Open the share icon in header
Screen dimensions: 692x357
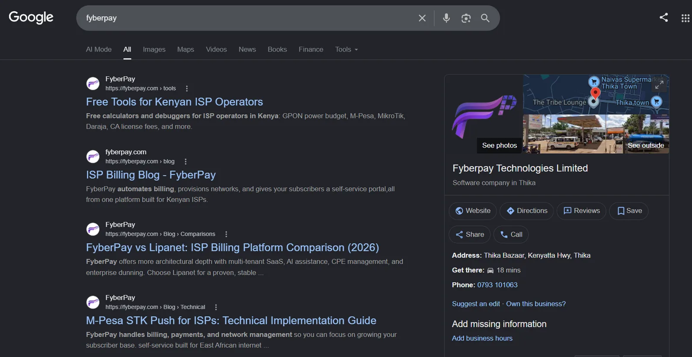(x=664, y=17)
